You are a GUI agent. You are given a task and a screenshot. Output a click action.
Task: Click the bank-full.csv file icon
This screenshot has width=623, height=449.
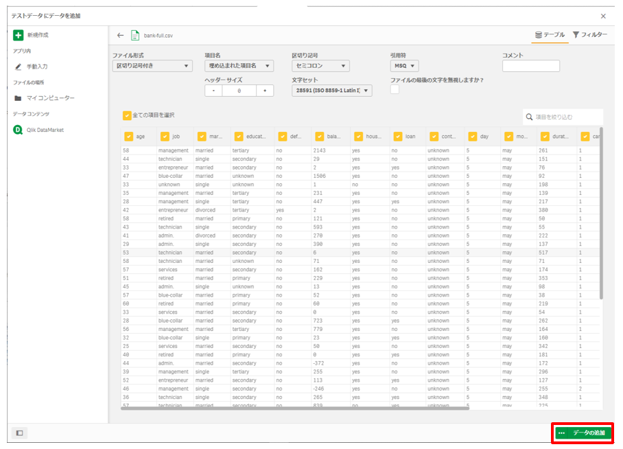tap(135, 35)
